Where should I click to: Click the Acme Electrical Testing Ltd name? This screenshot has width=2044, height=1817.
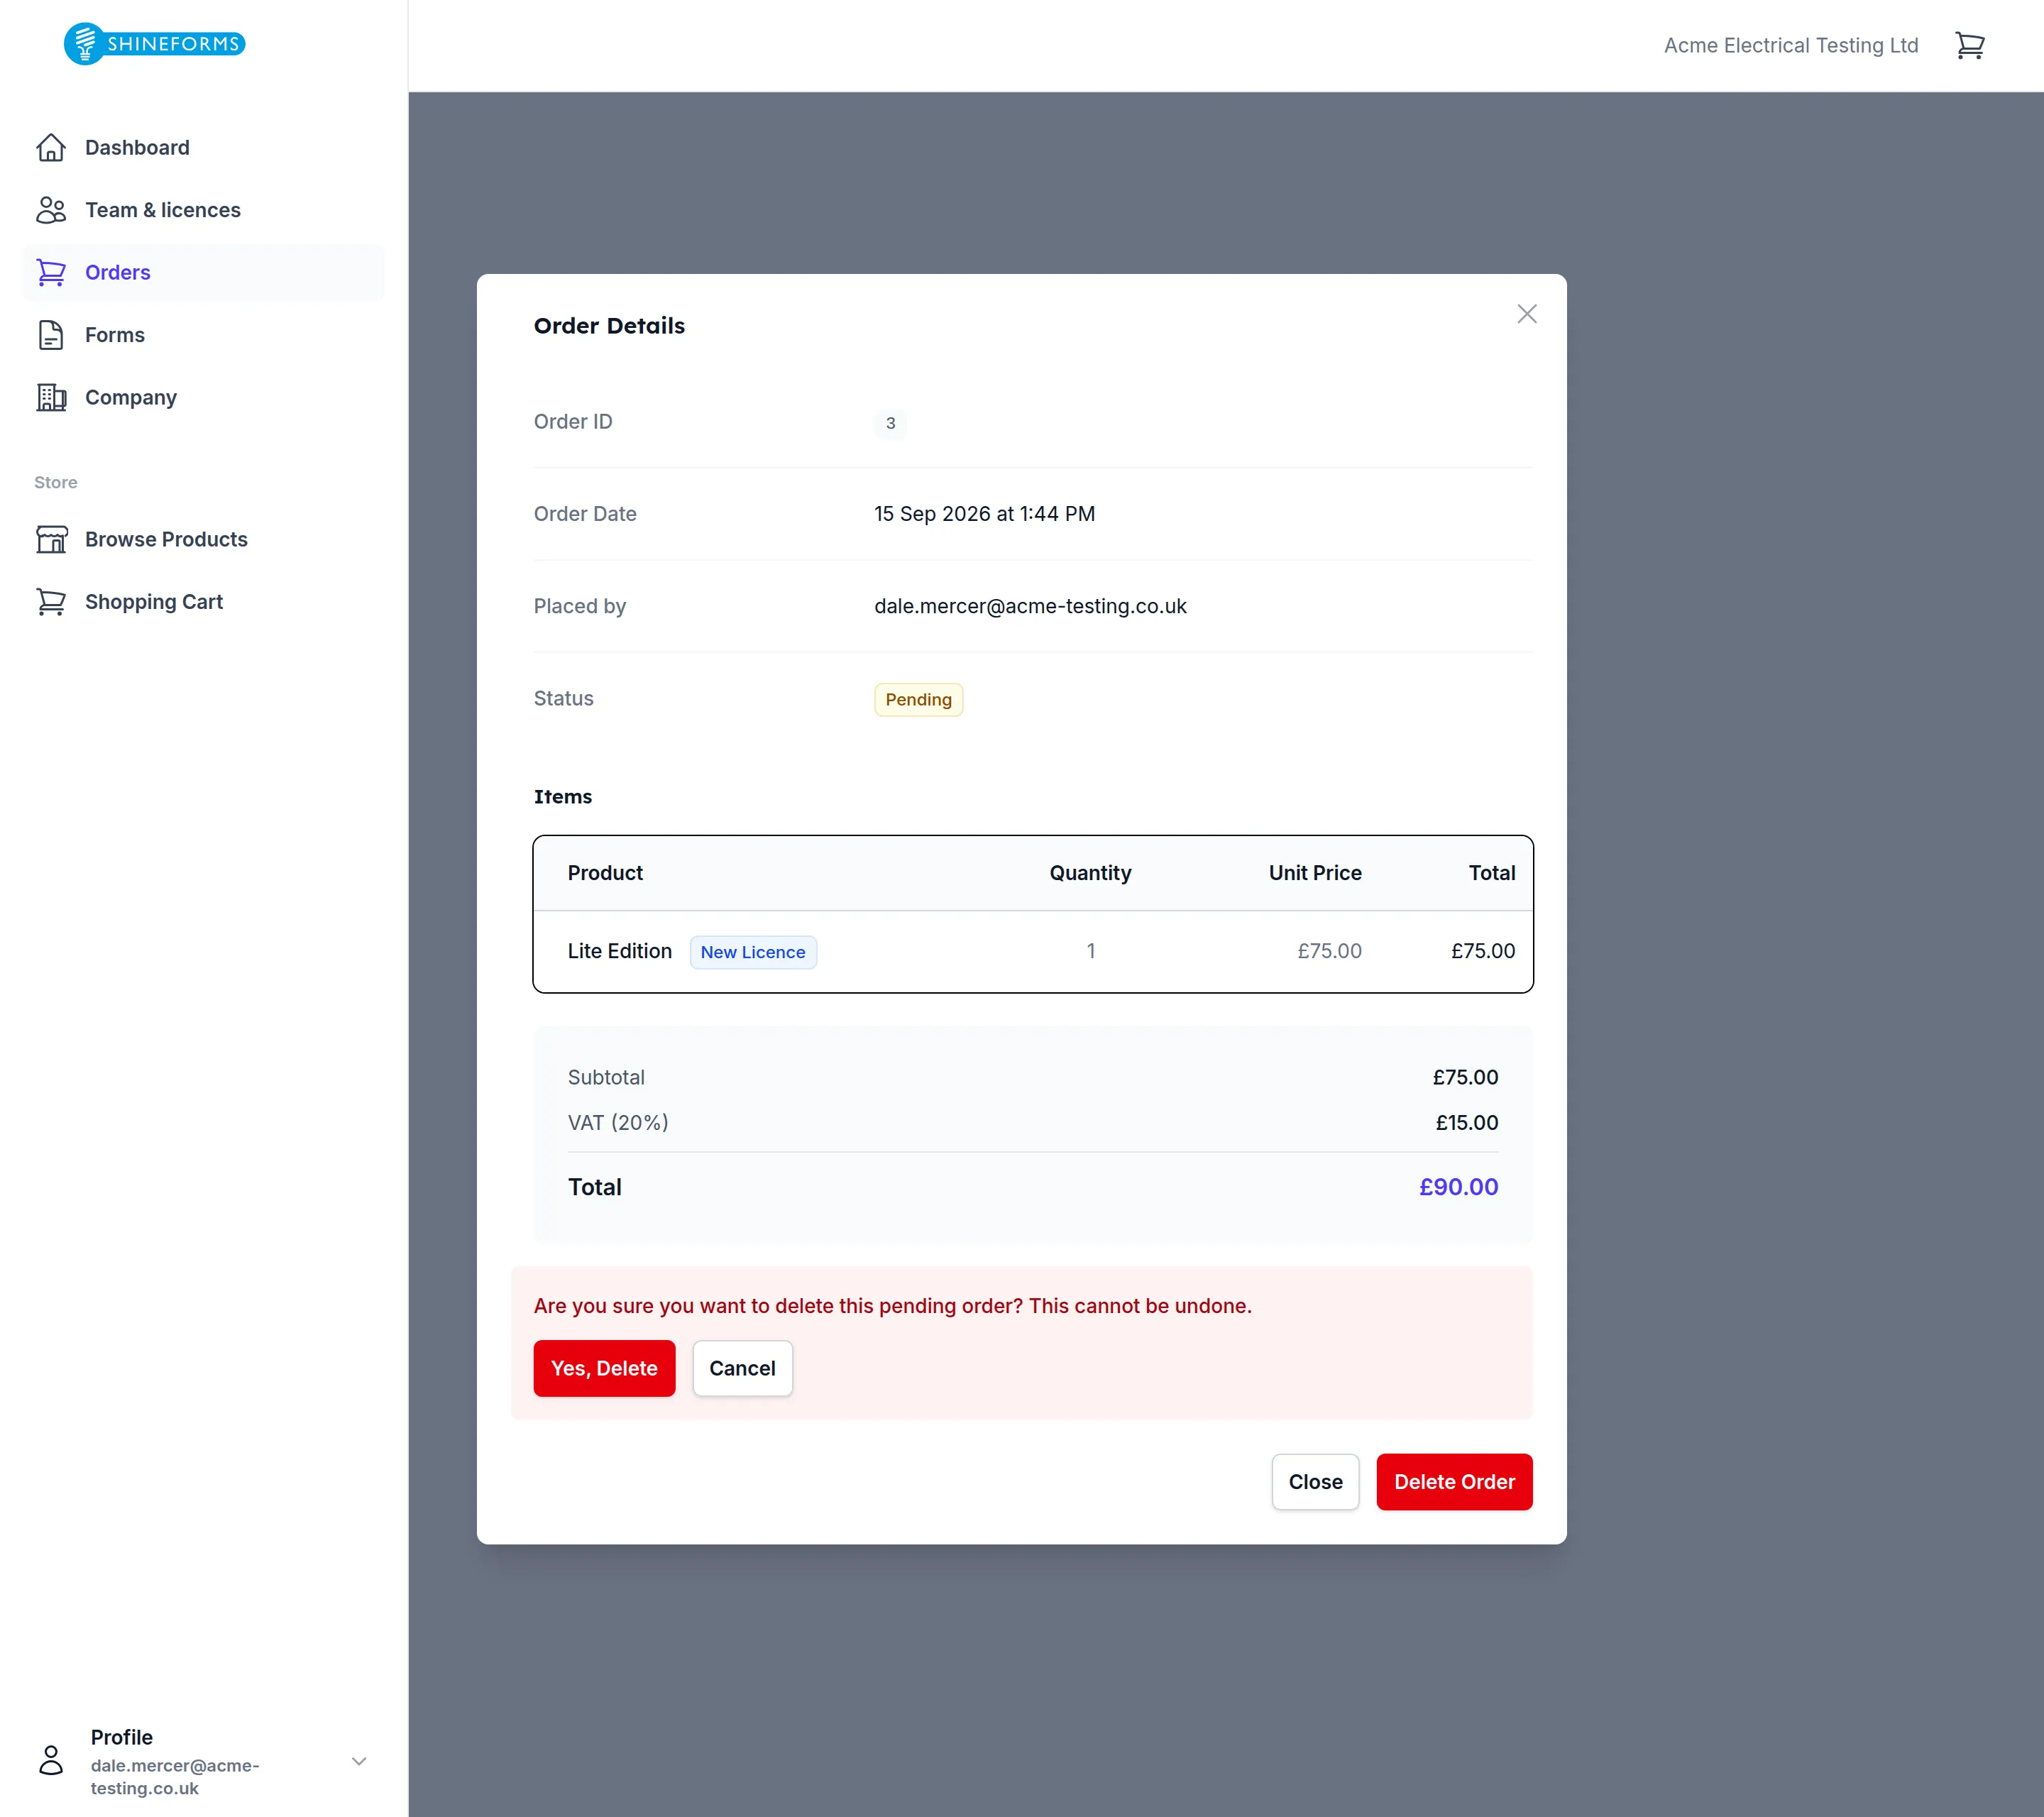[1790, 45]
